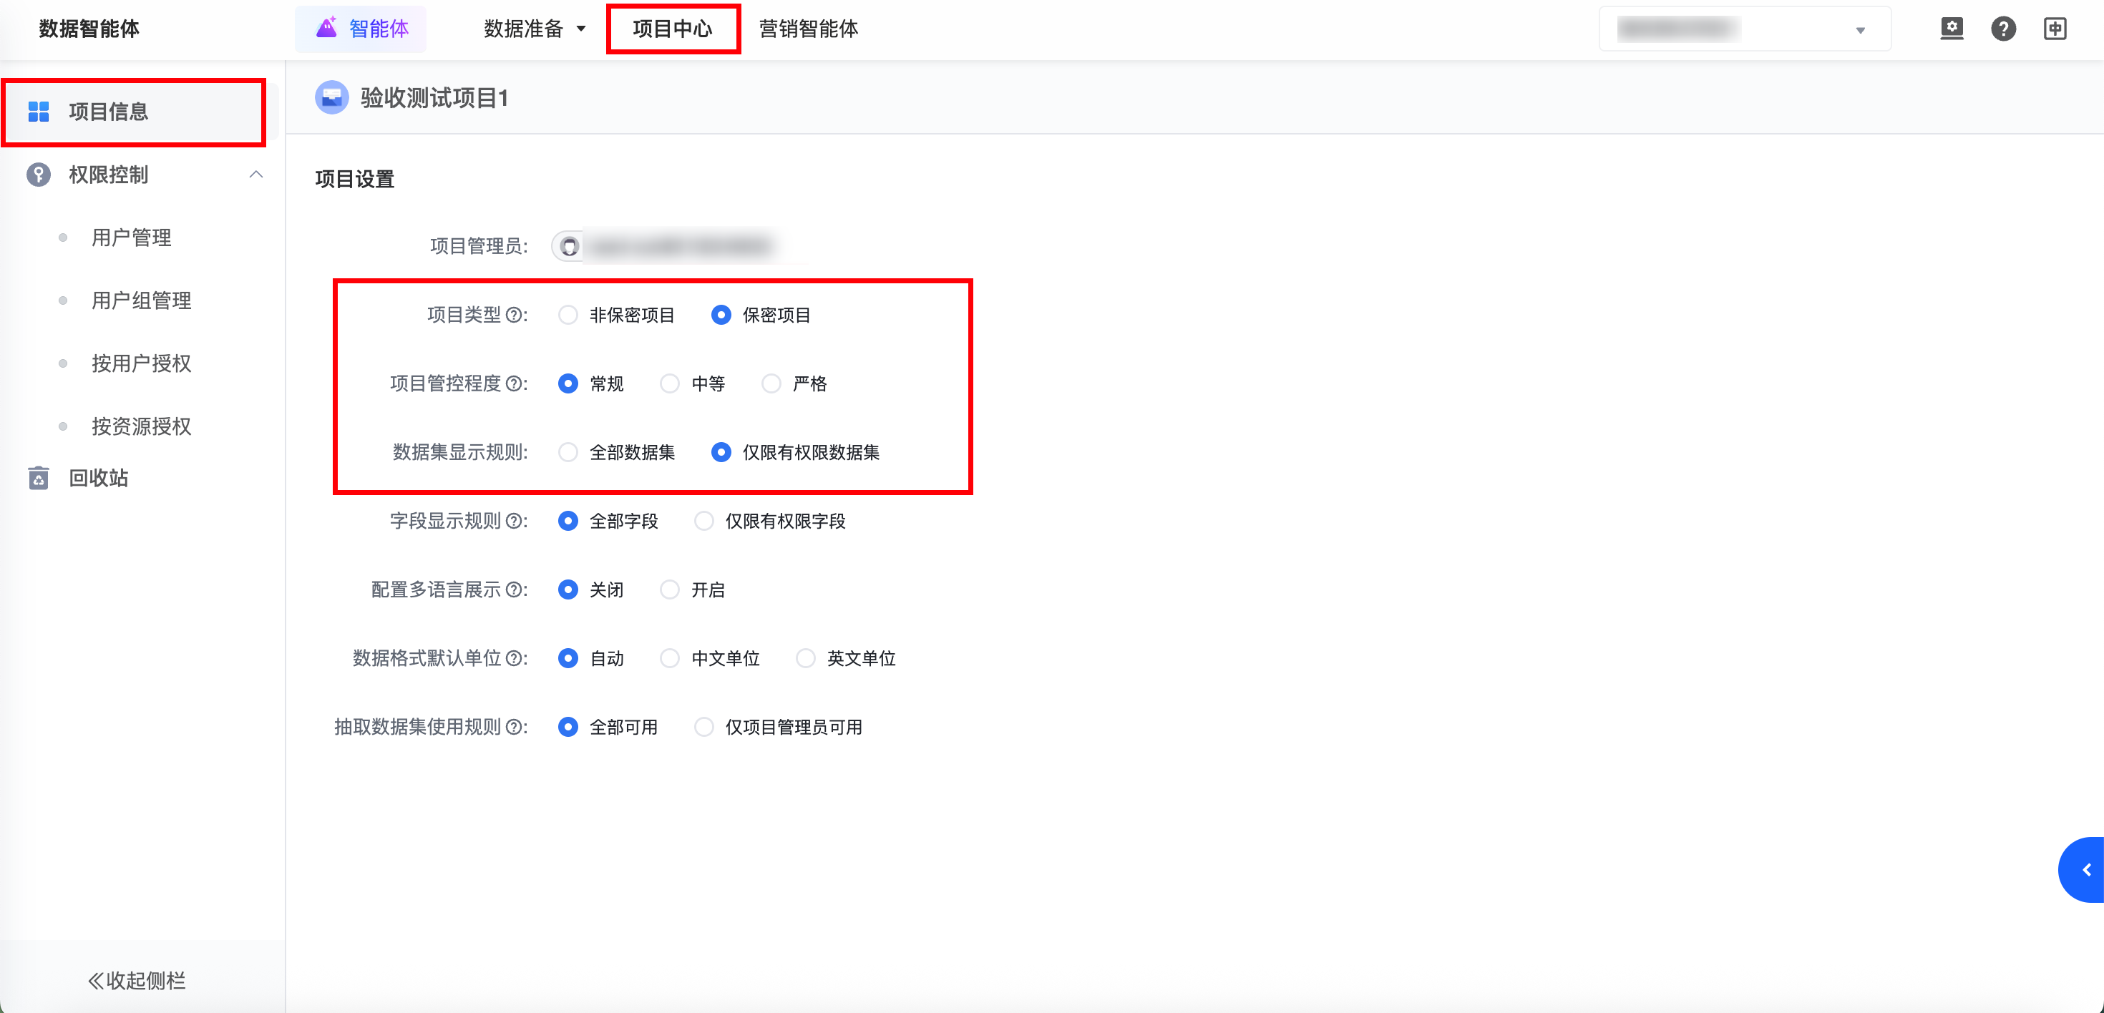The image size is (2104, 1013).
Task: Select the 非保密项目 radio option
Action: pyautogui.click(x=568, y=315)
